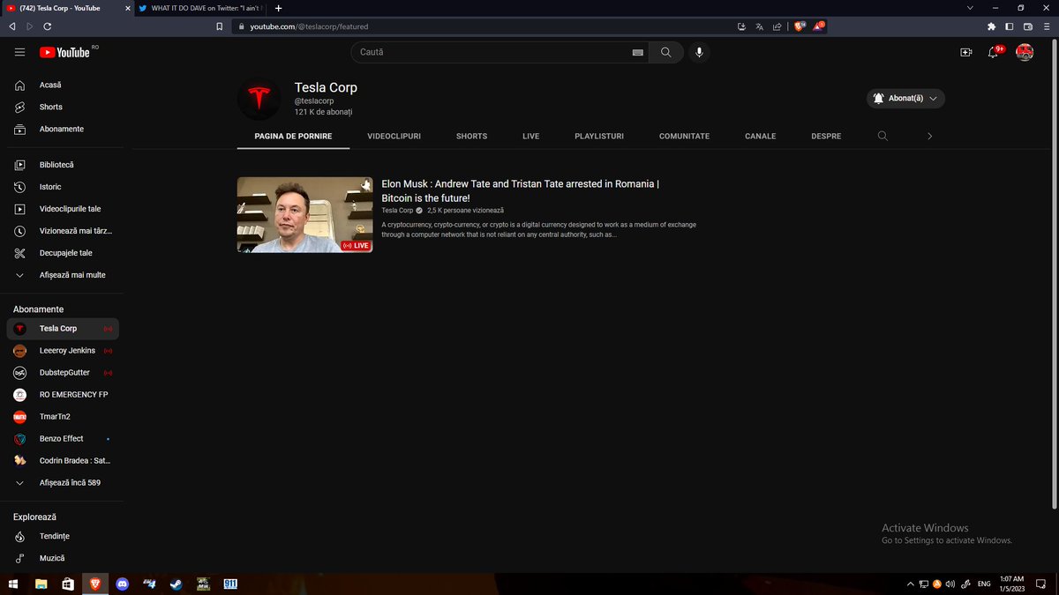
Task: Switch to the DESPRE tab
Action: point(826,137)
